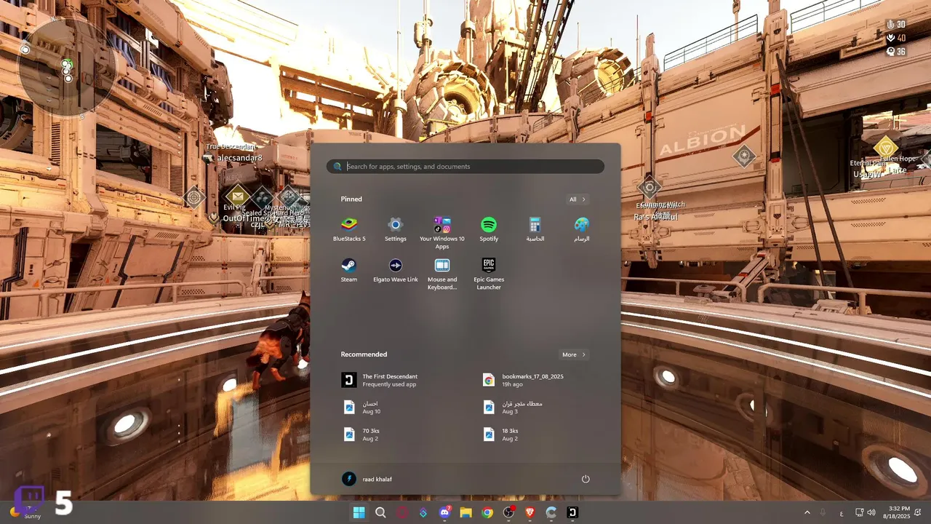The image size is (931, 524).
Task: Open Your Windows 10 Apps folder
Action: pos(442,232)
